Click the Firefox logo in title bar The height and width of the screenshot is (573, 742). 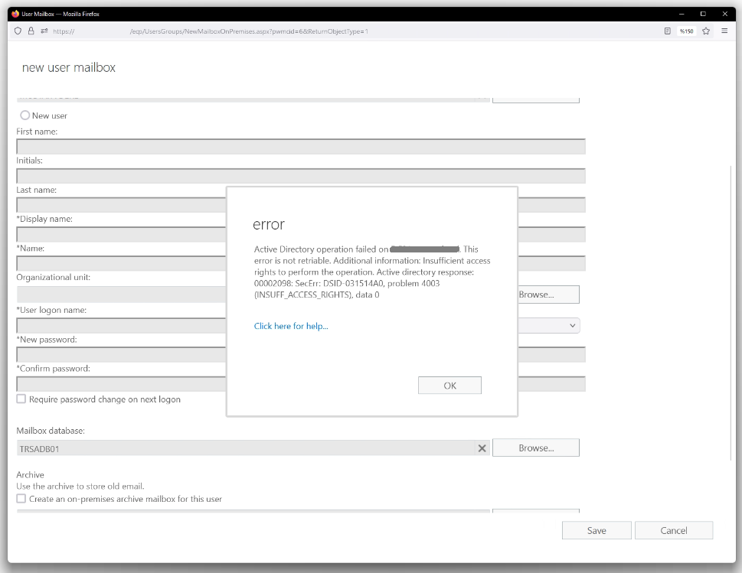(15, 14)
